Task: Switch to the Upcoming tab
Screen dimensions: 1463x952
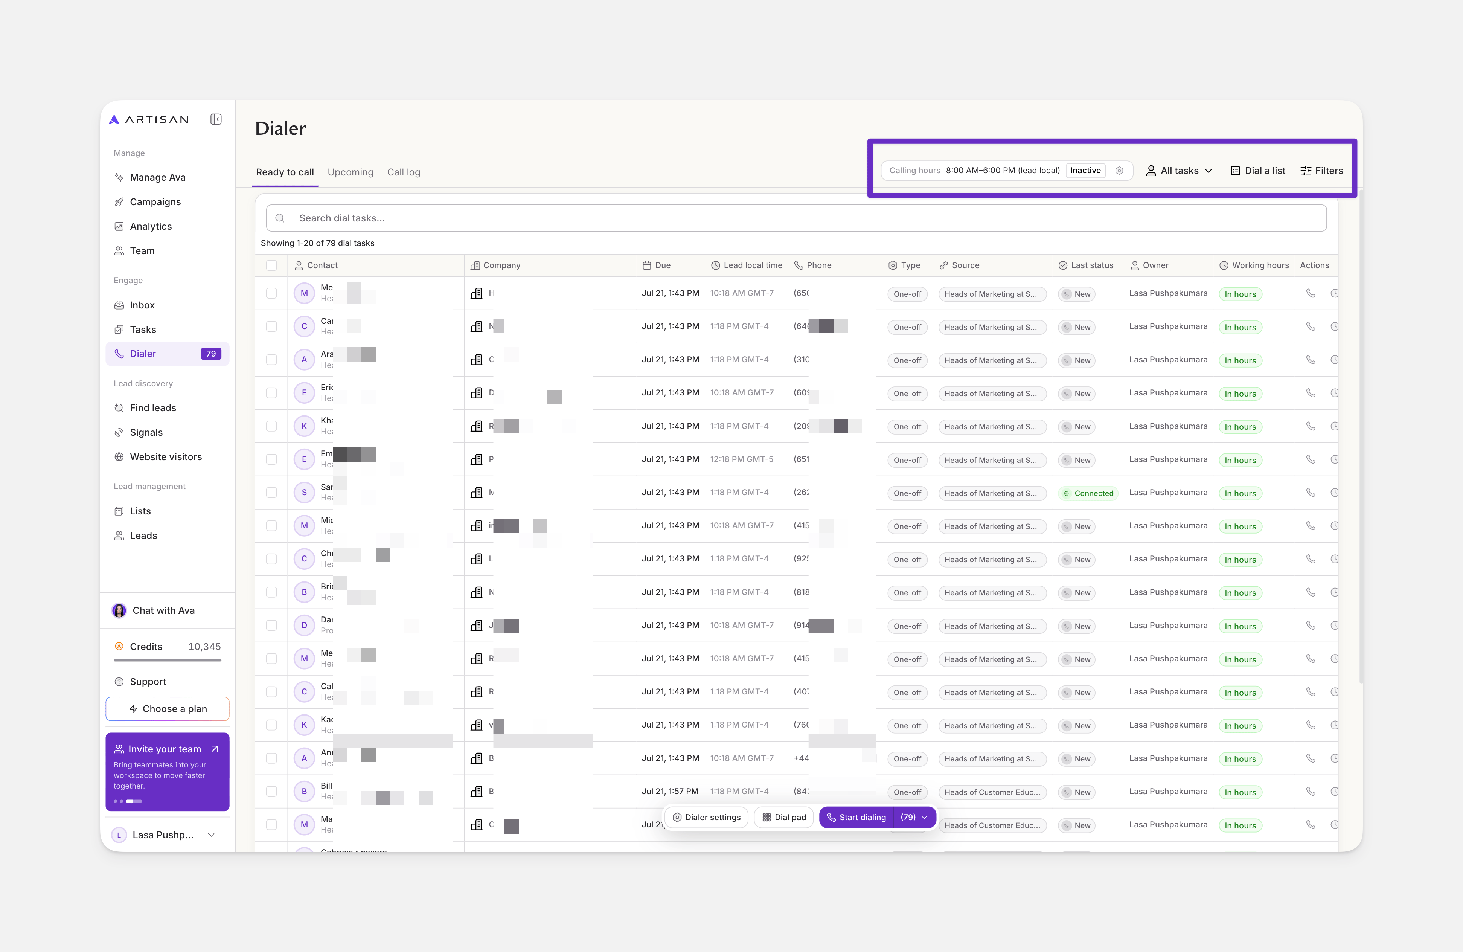Action: (x=351, y=172)
